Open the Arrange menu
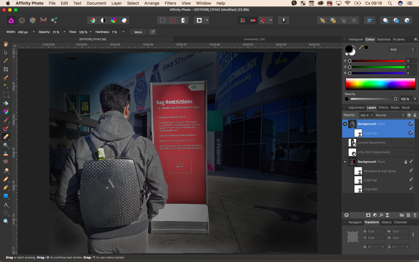The width and height of the screenshot is (419, 262). tap(152, 3)
